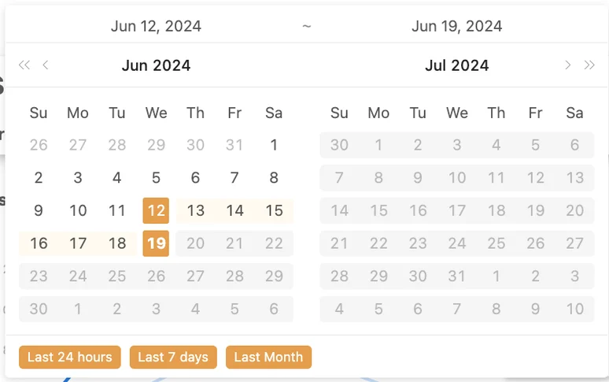609x382 pixels.
Task: Select June 14 within the highlighted range
Action: point(234,210)
